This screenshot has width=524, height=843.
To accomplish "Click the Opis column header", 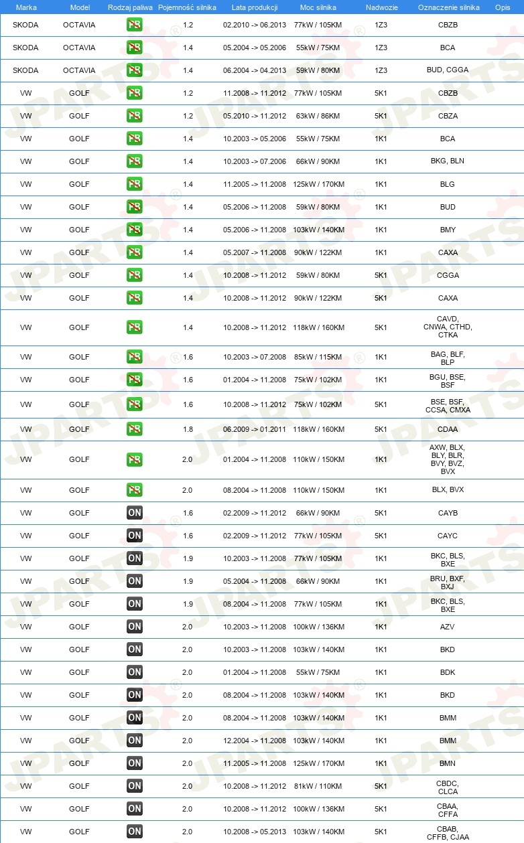I will (x=503, y=7).
